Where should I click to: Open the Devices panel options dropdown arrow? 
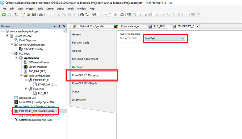(65, 31)
